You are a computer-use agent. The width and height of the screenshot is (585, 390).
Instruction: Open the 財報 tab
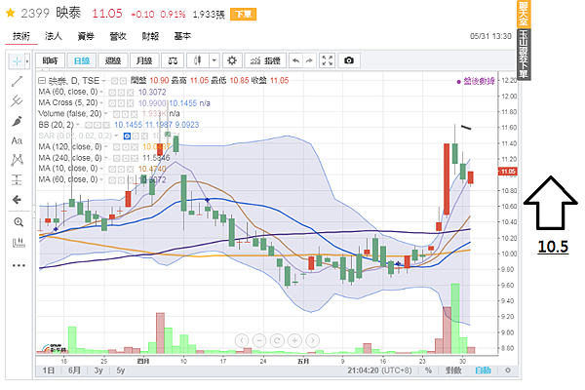pyautogui.click(x=150, y=36)
